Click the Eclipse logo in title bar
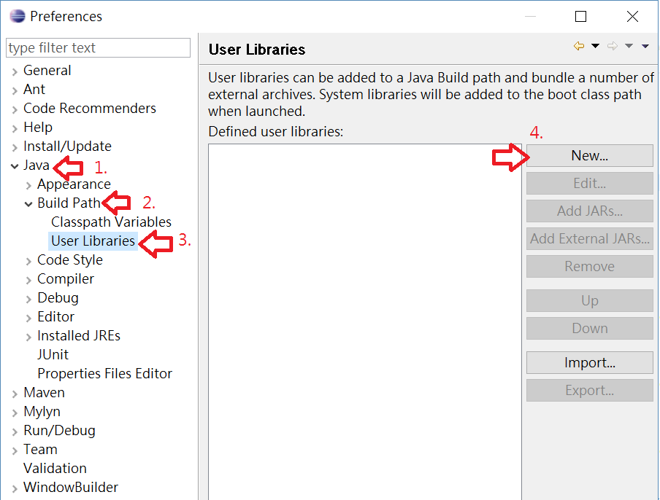 (18, 16)
